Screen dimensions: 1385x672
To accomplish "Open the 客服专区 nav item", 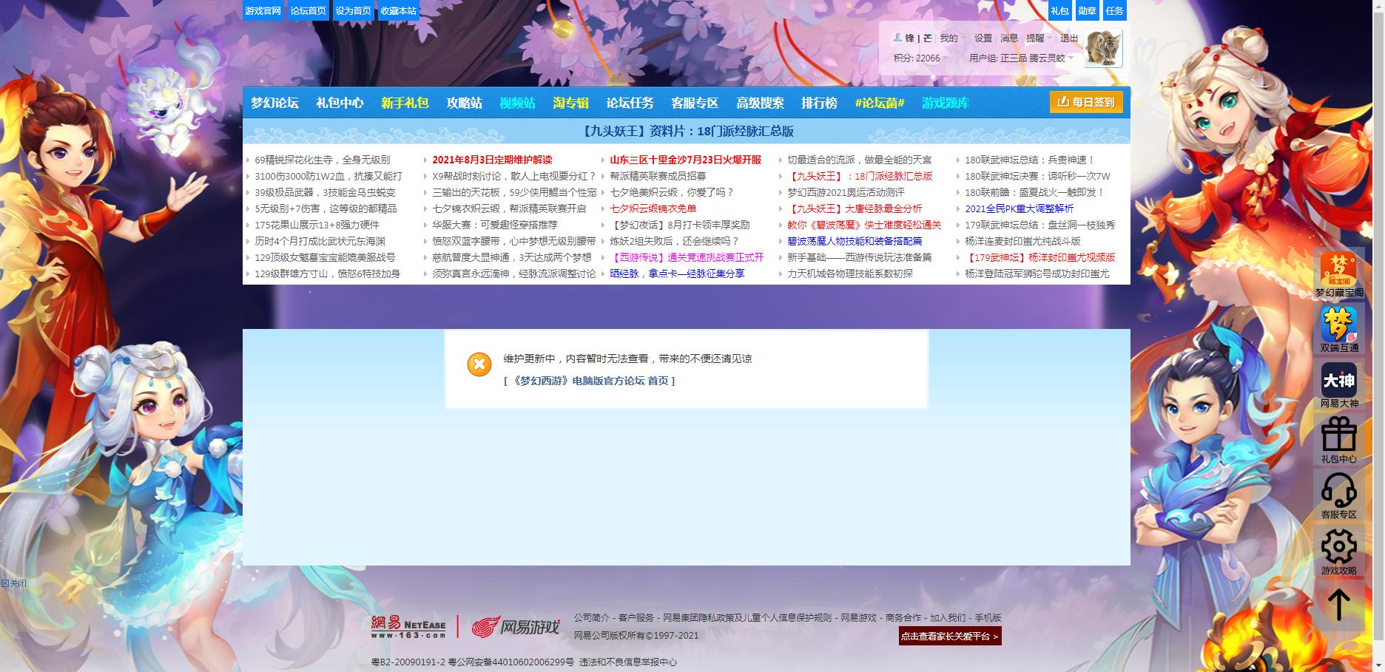I will click(695, 103).
